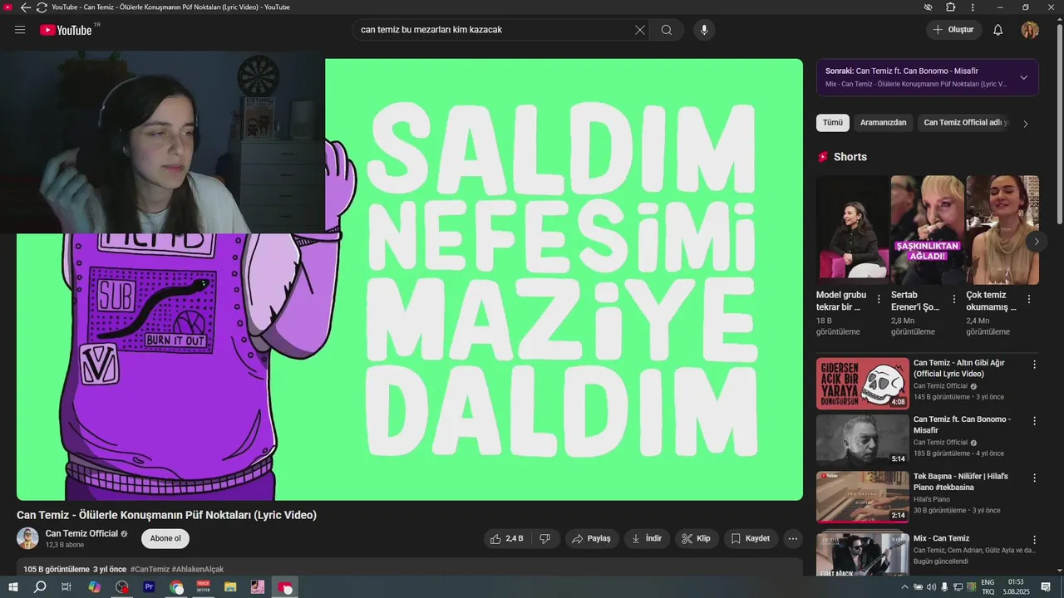The width and height of the screenshot is (1064, 598).
Task: Open the Can Temiz Official channel avatar
Action: (27, 538)
